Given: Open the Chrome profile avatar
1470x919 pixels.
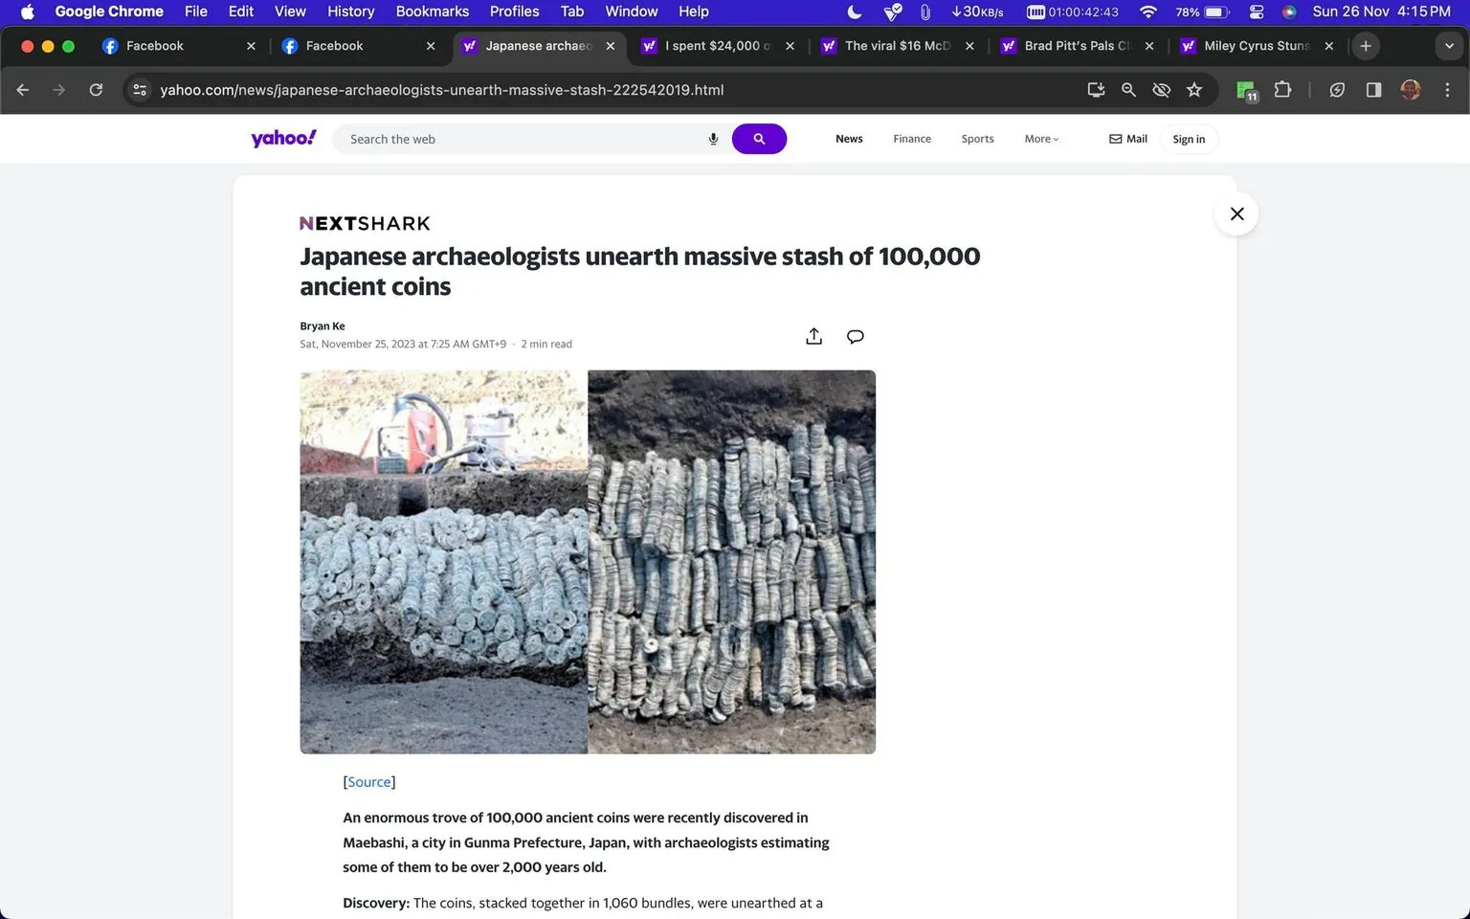Looking at the screenshot, I should [x=1410, y=89].
